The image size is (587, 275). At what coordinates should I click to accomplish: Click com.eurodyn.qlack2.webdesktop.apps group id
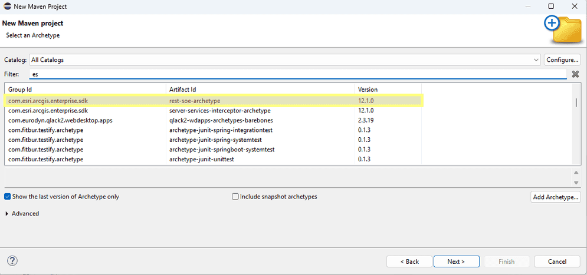pyautogui.click(x=60, y=120)
